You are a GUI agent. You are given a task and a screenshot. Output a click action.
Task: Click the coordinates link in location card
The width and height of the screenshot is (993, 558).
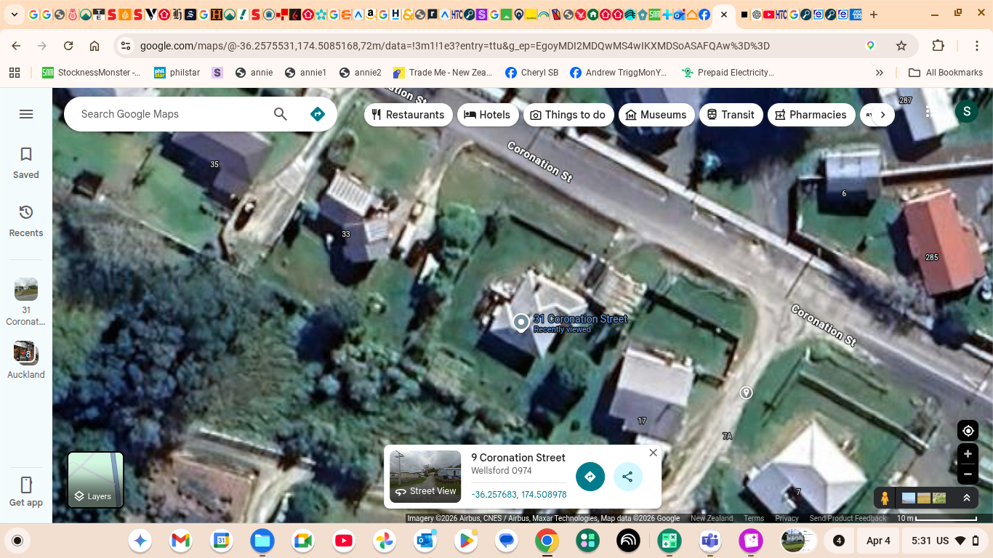coord(518,495)
